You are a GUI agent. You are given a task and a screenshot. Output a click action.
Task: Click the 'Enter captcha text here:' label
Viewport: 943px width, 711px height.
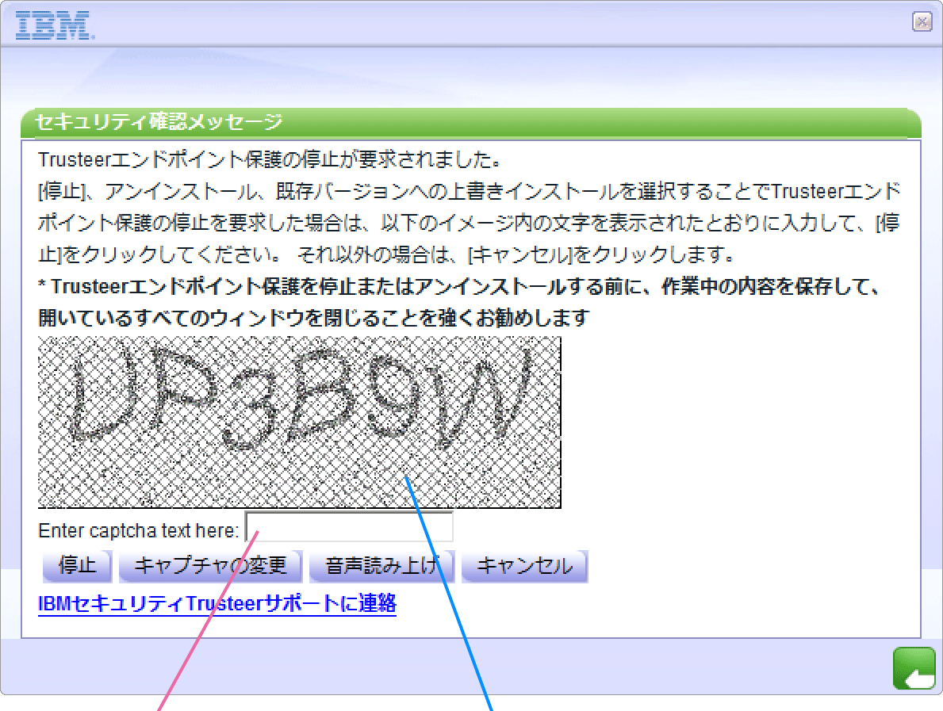click(138, 530)
